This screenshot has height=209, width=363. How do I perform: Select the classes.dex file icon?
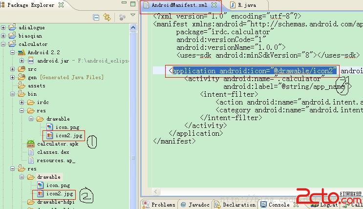point(31,152)
